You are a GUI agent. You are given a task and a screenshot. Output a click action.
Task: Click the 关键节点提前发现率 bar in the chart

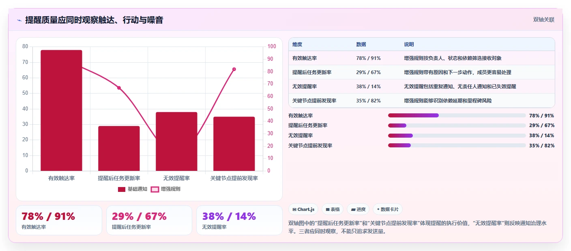[x=234, y=144]
